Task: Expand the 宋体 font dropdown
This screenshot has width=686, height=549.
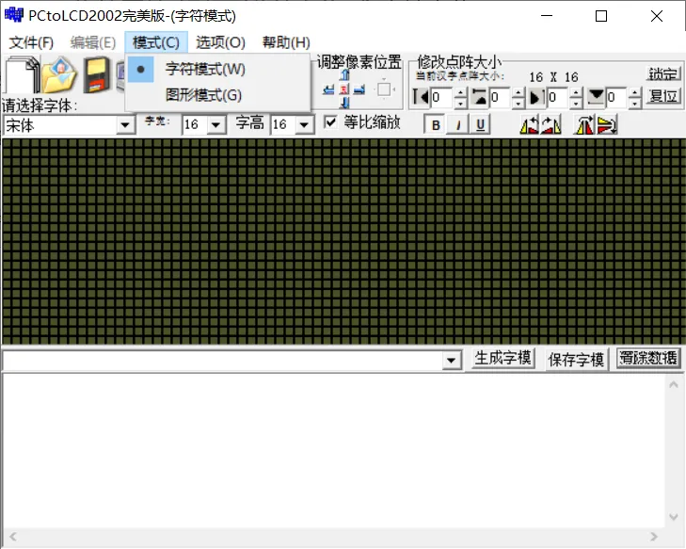Action: coord(125,125)
